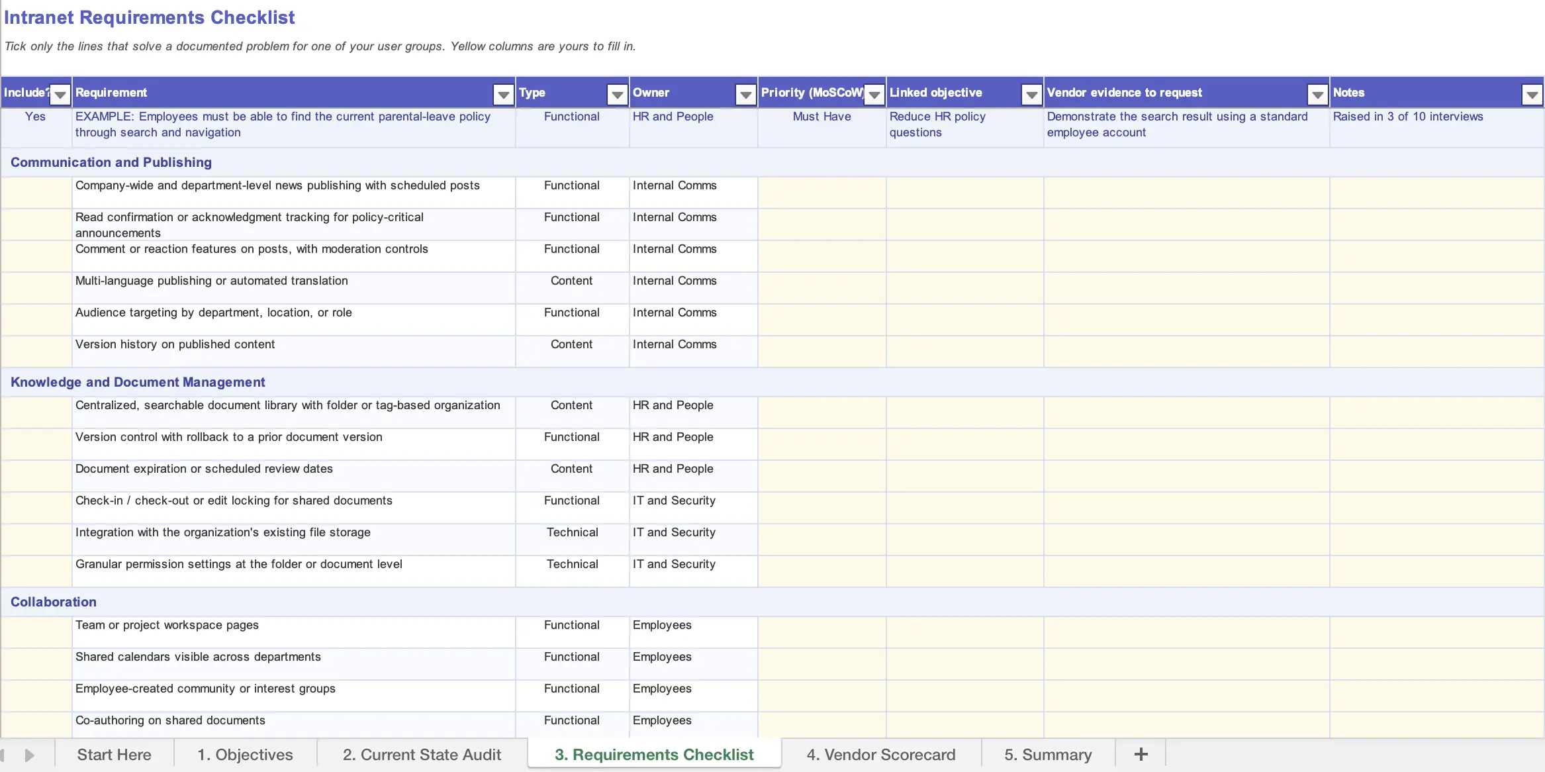Select 'Read confirmation or acknowledgment tracking' requirement
The height and width of the screenshot is (772, 1545).
click(293, 224)
